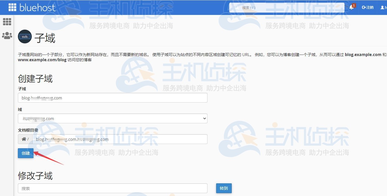Image resolution: width=387 pixels, height=196 pixels.
Task: Click the red '1' notification badge
Action: pos(353,5)
